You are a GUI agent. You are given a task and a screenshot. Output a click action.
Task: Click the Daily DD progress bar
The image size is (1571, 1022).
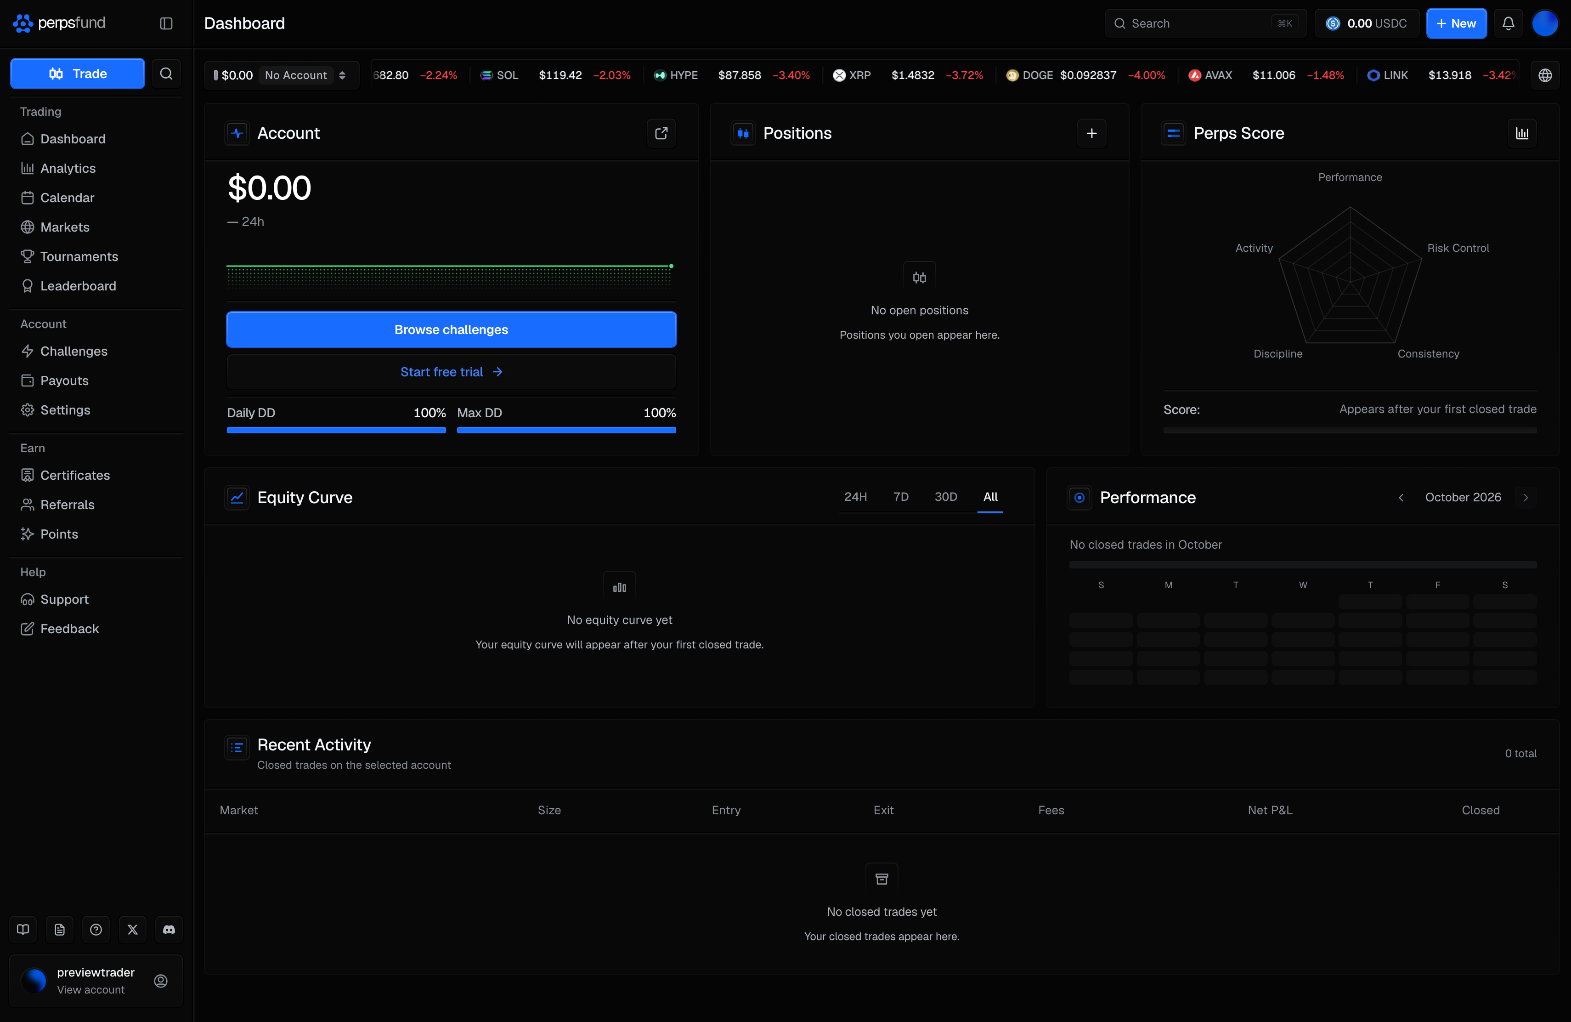pos(336,431)
